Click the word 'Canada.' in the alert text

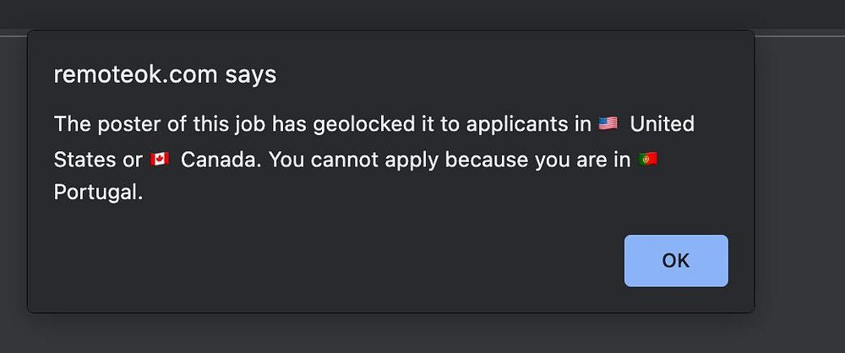[x=222, y=159]
